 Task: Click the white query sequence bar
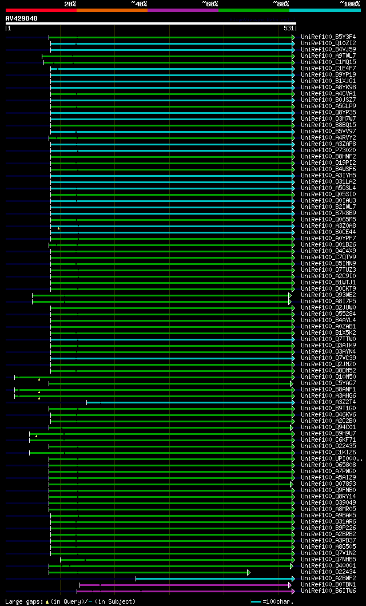pos(150,23)
